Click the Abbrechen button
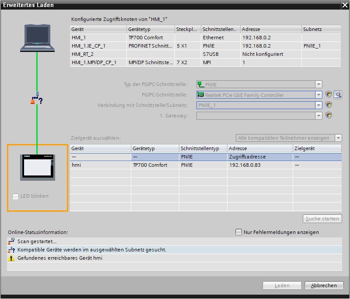Screen dimensions: 350x299 [x=324, y=285]
